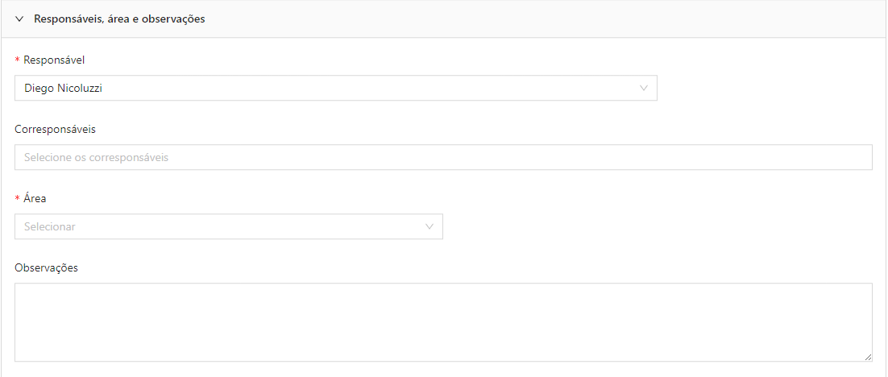Click the "Selecione os corresponsáveis" placeholder text
Viewport: 888px width, 377px height.
pos(96,157)
